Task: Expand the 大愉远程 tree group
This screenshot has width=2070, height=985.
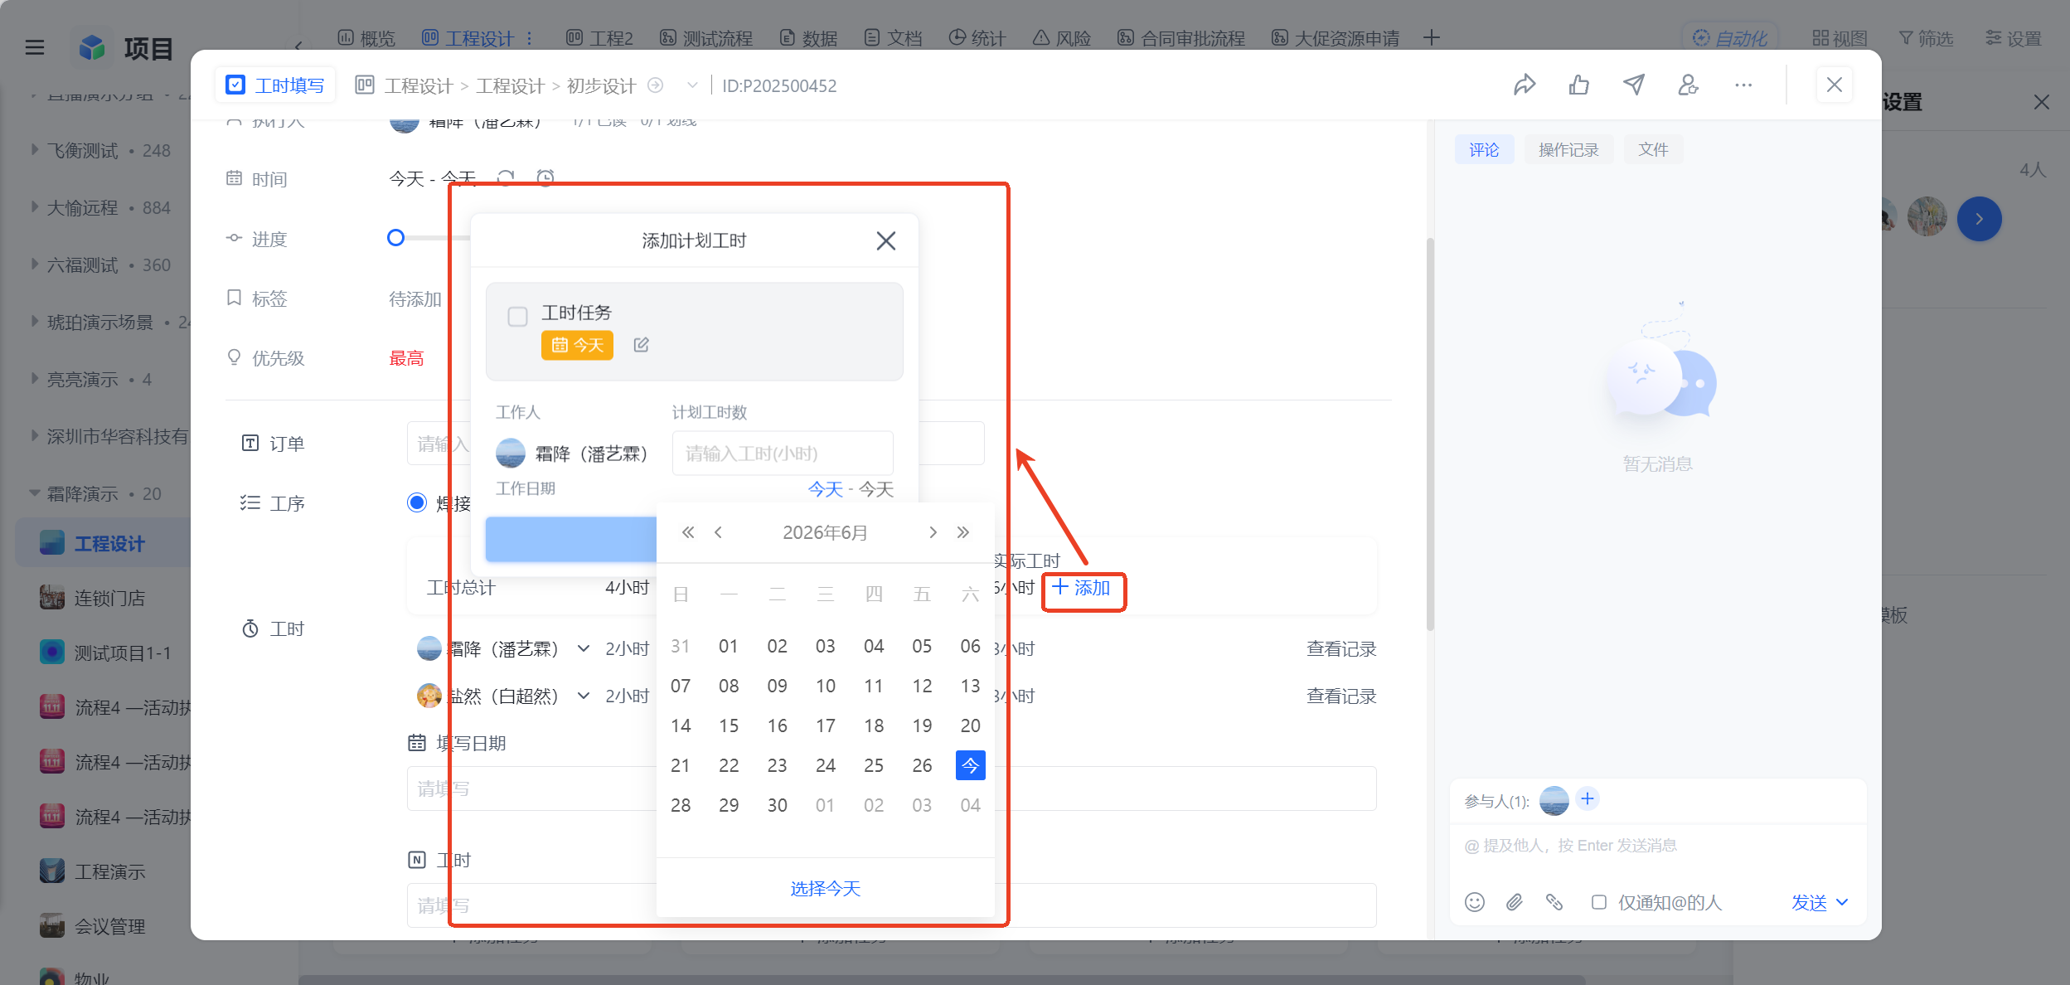Action: tap(34, 207)
